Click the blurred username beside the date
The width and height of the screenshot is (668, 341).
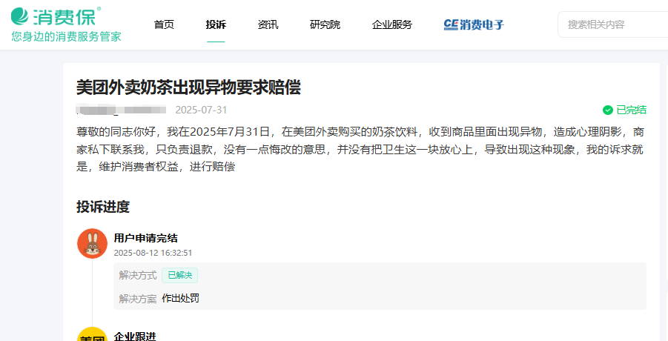(122, 110)
